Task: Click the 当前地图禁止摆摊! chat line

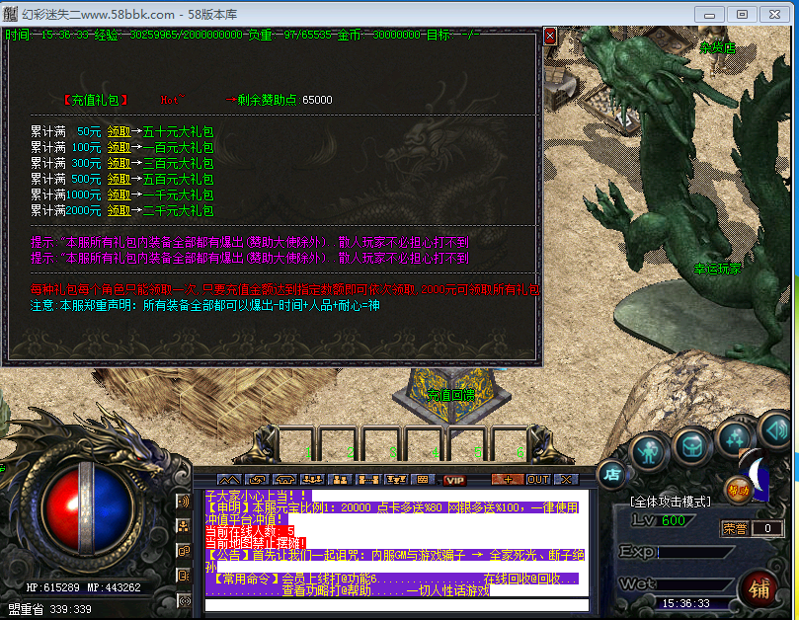Action: (256, 543)
